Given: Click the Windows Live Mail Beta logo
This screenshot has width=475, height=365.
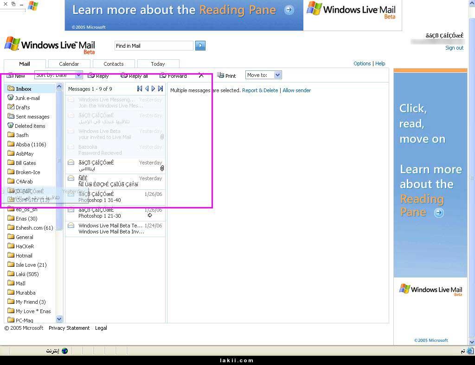Looking at the screenshot, I should pyautogui.click(x=50, y=46).
